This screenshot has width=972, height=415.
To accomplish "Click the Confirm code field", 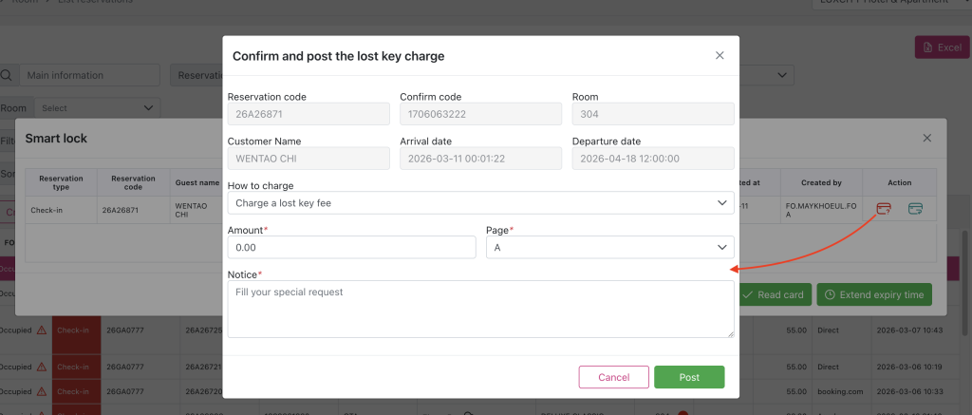I will click(480, 114).
